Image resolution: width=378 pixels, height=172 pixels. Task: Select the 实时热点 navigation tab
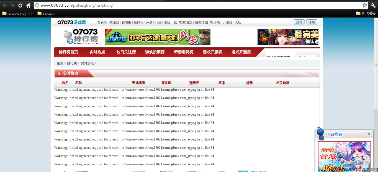pos(97,52)
